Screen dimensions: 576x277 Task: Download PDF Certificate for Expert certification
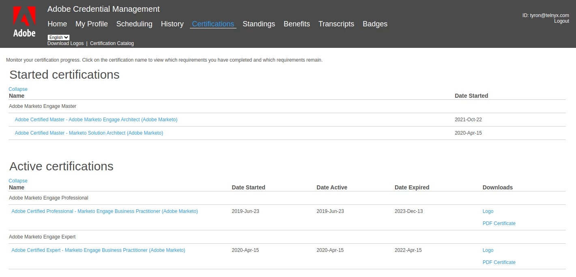coord(499,262)
